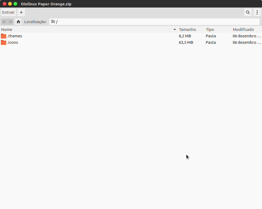
Task: Click the Extrair button
Action: click(8, 12)
